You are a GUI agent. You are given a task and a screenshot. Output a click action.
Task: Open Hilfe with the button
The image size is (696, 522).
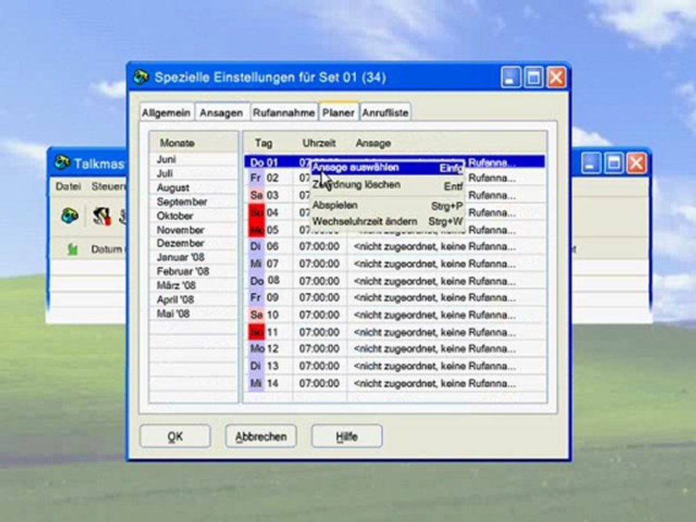click(x=347, y=436)
